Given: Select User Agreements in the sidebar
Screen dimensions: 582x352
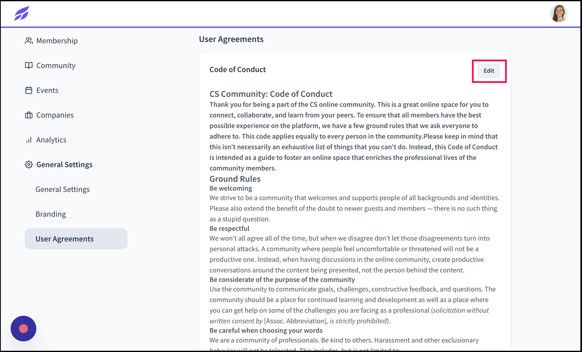Looking at the screenshot, I should coord(65,239).
